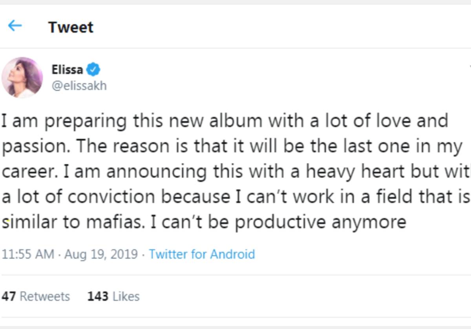Image resolution: width=471 pixels, height=329 pixels.
Task: Click the Tweet header title
Action: (x=71, y=27)
